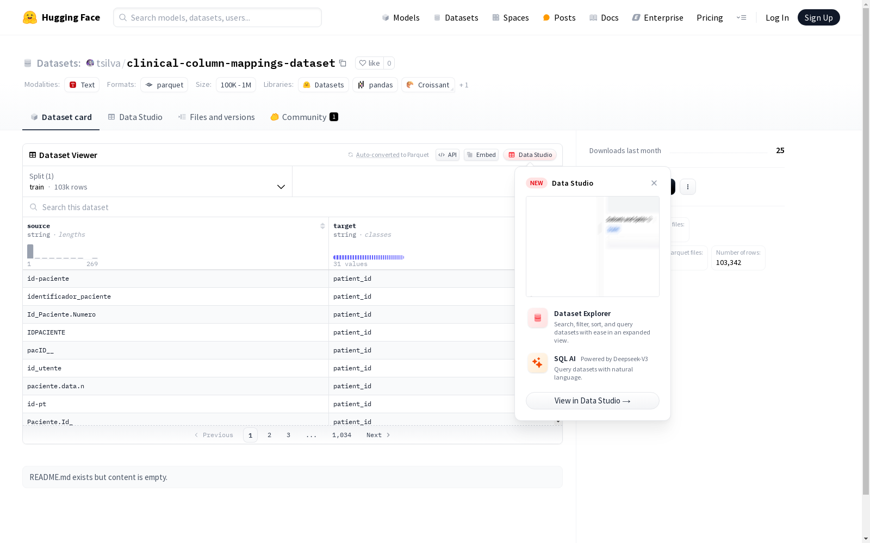Select current page 1 button

pos(250,435)
